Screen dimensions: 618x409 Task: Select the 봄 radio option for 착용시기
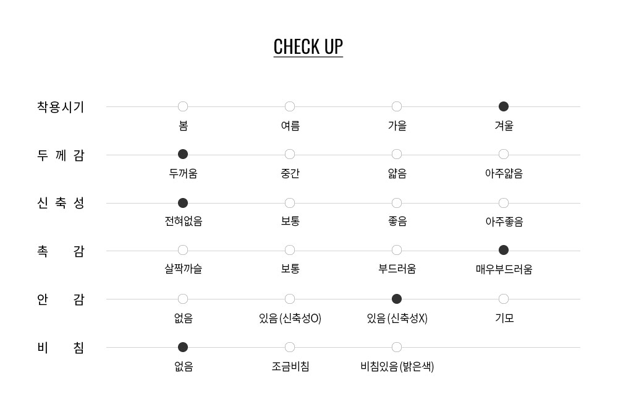coord(183,106)
